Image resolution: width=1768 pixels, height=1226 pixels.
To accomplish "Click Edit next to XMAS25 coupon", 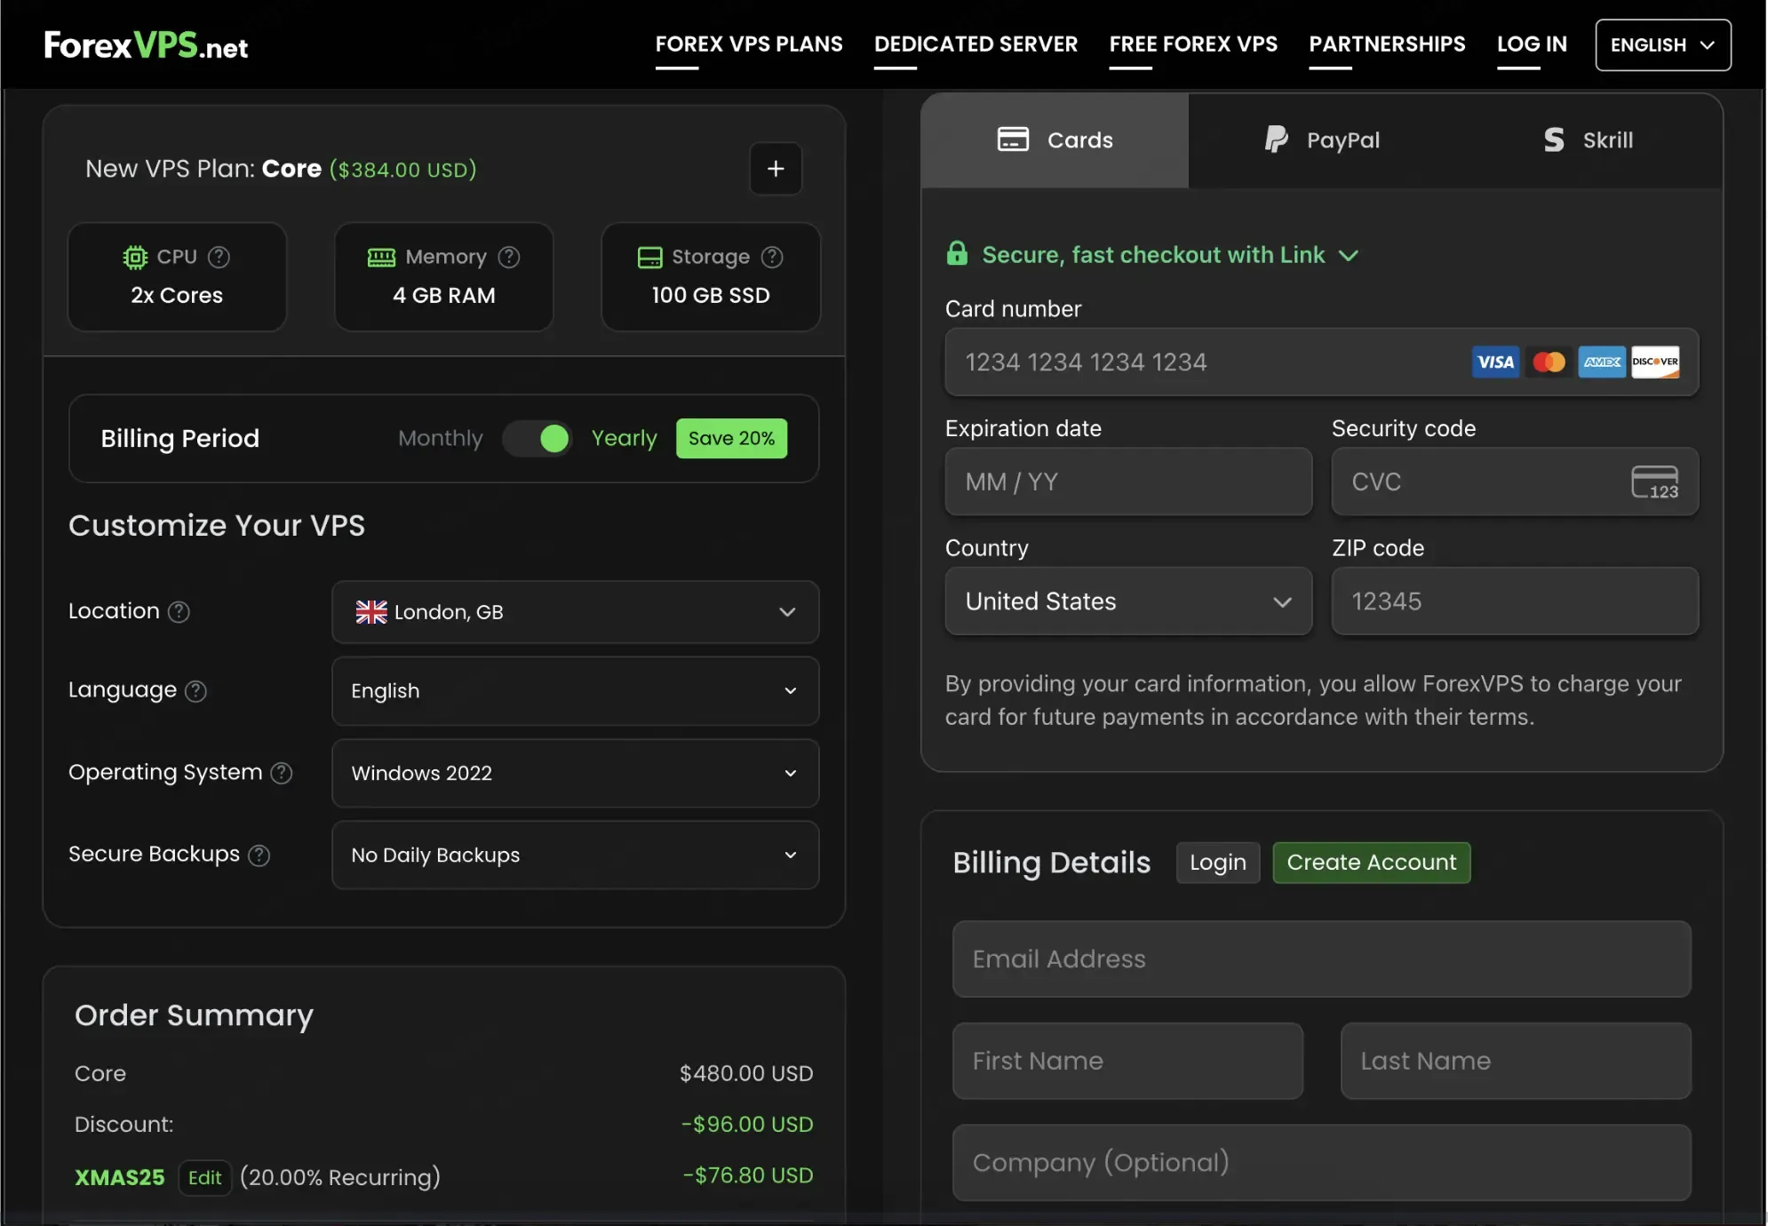I will tap(204, 1178).
